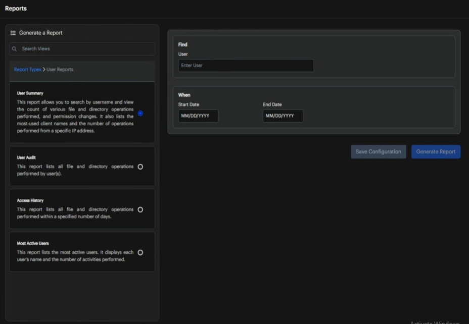469x324 pixels.
Task: Click the Generate a Report panel heading
Action: click(40, 33)
